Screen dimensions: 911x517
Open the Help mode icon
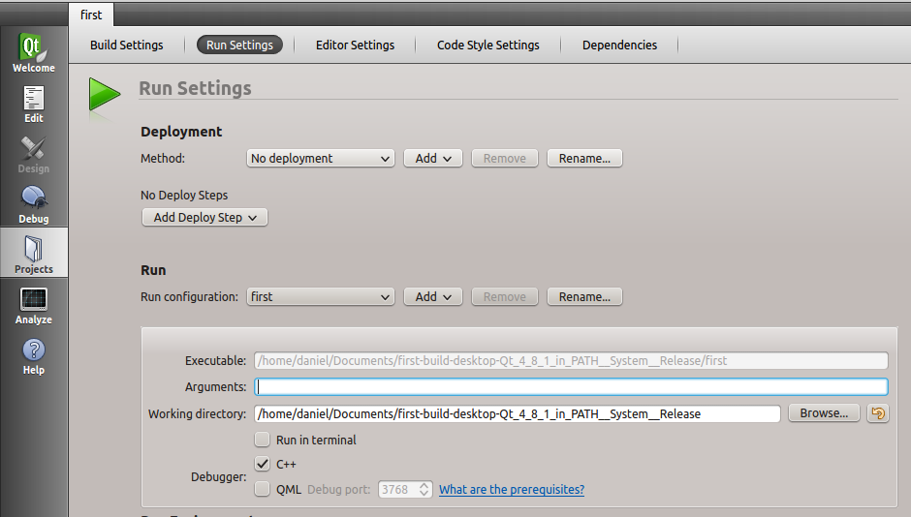point(34,354)
